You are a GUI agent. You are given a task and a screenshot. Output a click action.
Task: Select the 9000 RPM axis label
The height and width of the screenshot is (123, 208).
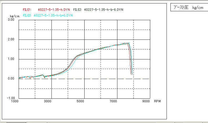point(146,101)
